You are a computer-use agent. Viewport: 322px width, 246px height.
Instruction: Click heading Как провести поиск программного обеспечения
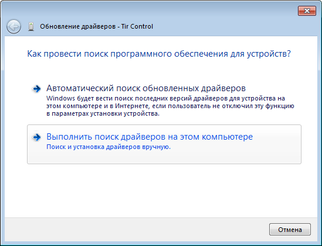159,54
